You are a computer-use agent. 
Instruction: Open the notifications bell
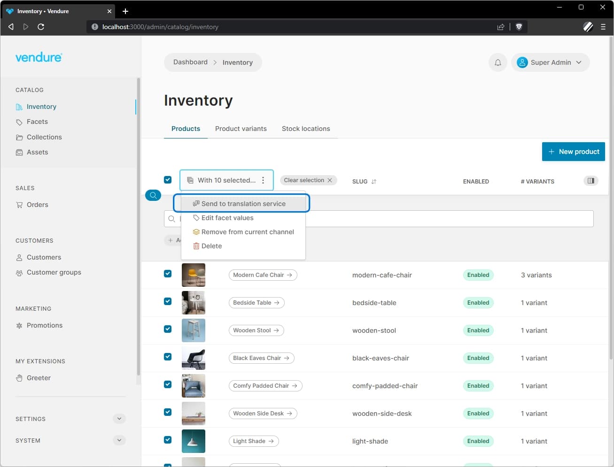(498, 62)
